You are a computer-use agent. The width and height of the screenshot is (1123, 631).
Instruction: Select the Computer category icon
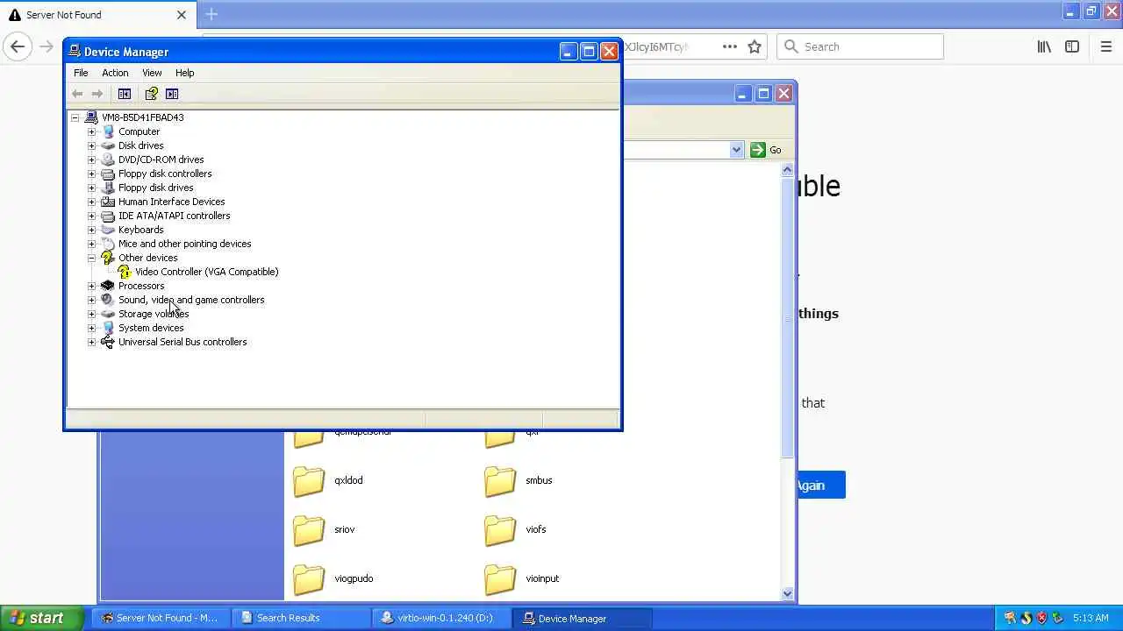[x=108, y=131]
